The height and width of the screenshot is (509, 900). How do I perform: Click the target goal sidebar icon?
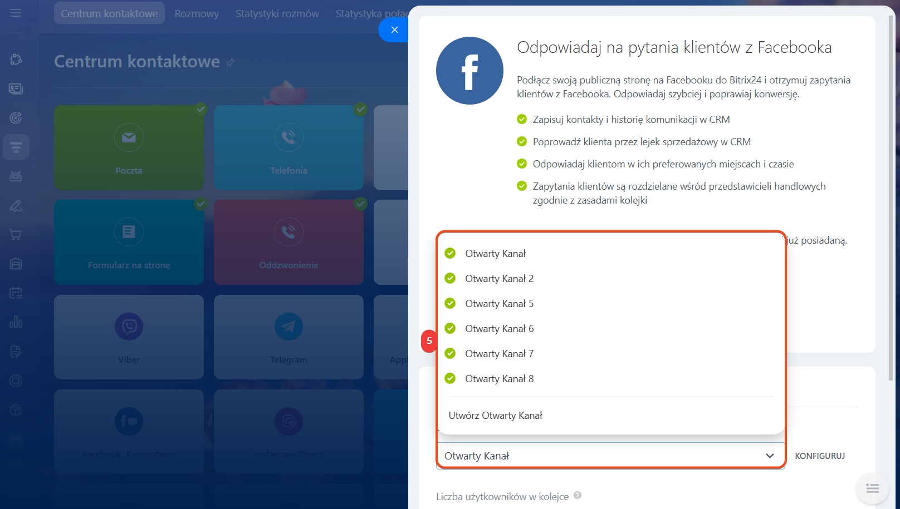coord(16,117)
